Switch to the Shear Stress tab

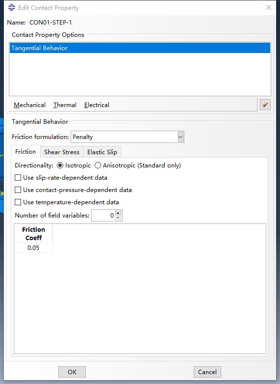coord(62,152)
